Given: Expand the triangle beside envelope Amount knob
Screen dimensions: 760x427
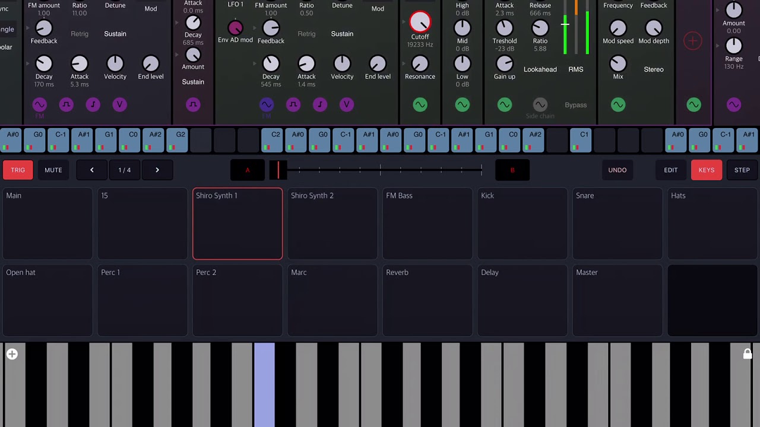Looking at the screenshot, I should pyautogui.click(x=178, y=55).
